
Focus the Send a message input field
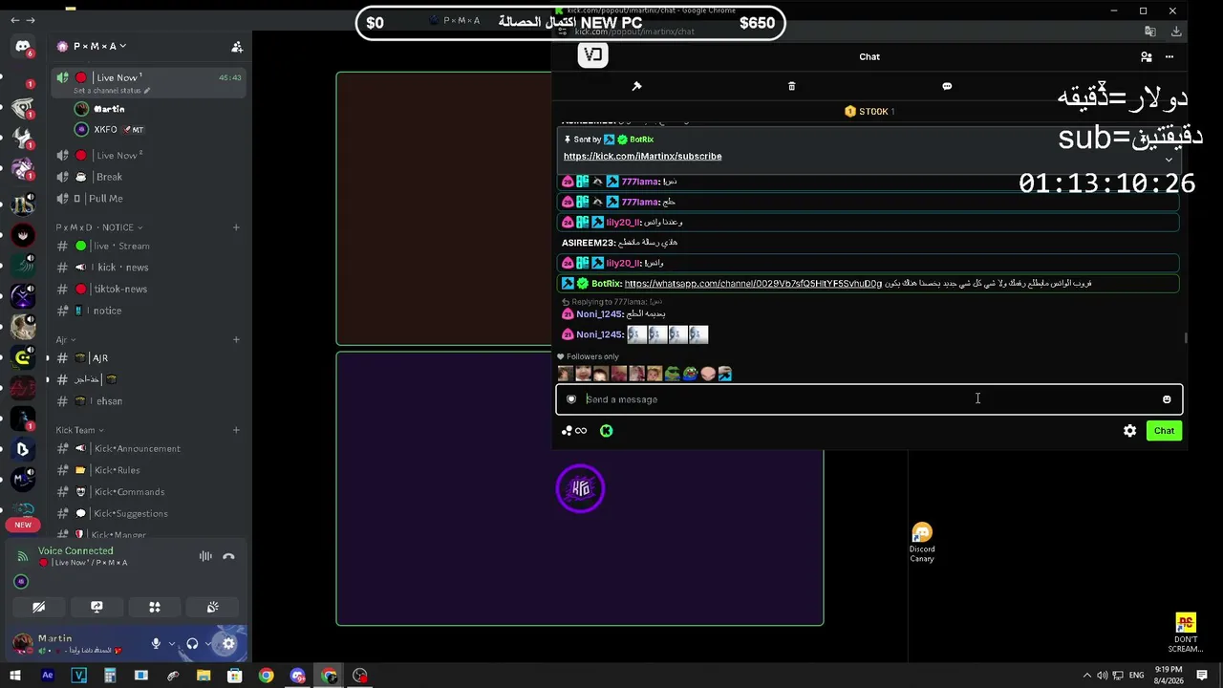coord(869,399)
